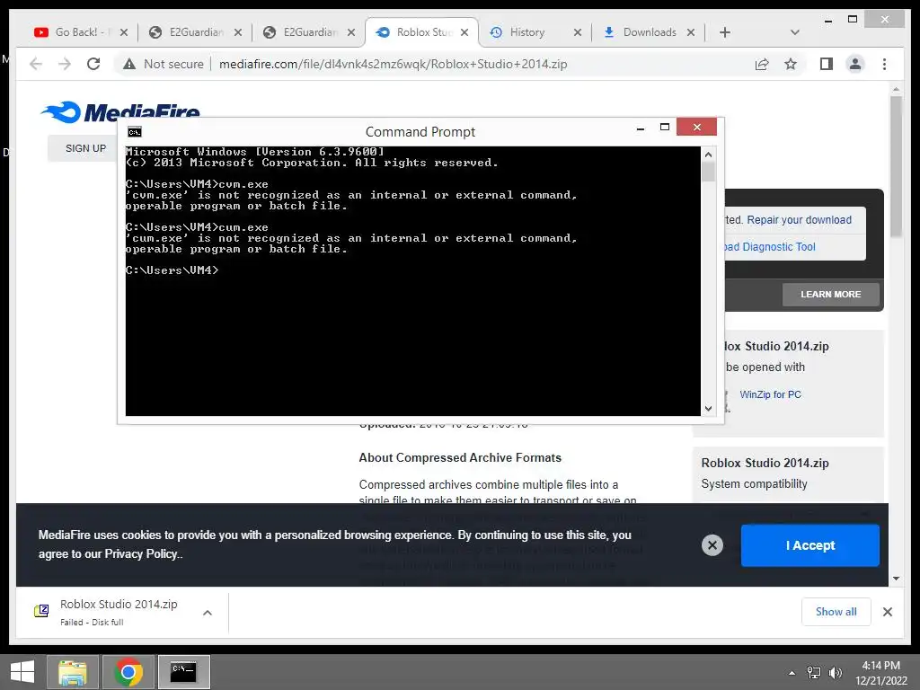Click the volume speaker tray icon
The height and width of the screenshot is (690, 920).
point(835,673)
